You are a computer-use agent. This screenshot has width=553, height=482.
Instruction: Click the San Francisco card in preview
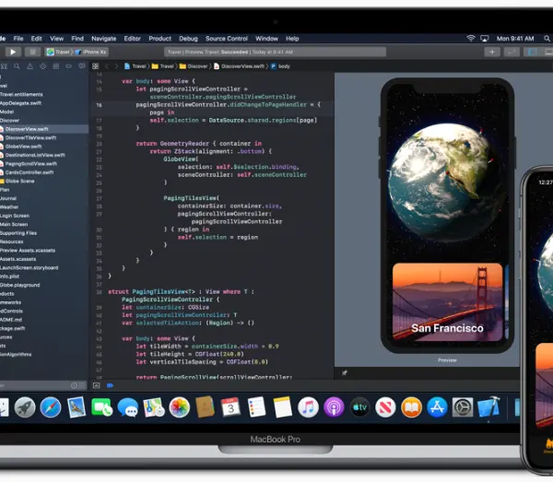click(447, 301)
